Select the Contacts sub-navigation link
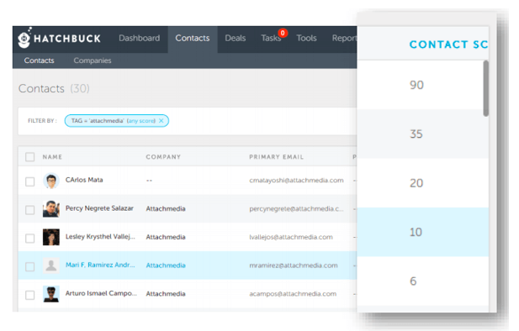519x331 pixels. tap(39, 60)
